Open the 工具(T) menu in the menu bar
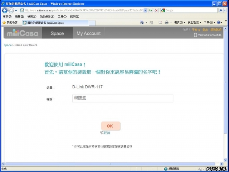Viewport: 229px width, 172px height. coord(62,16)
